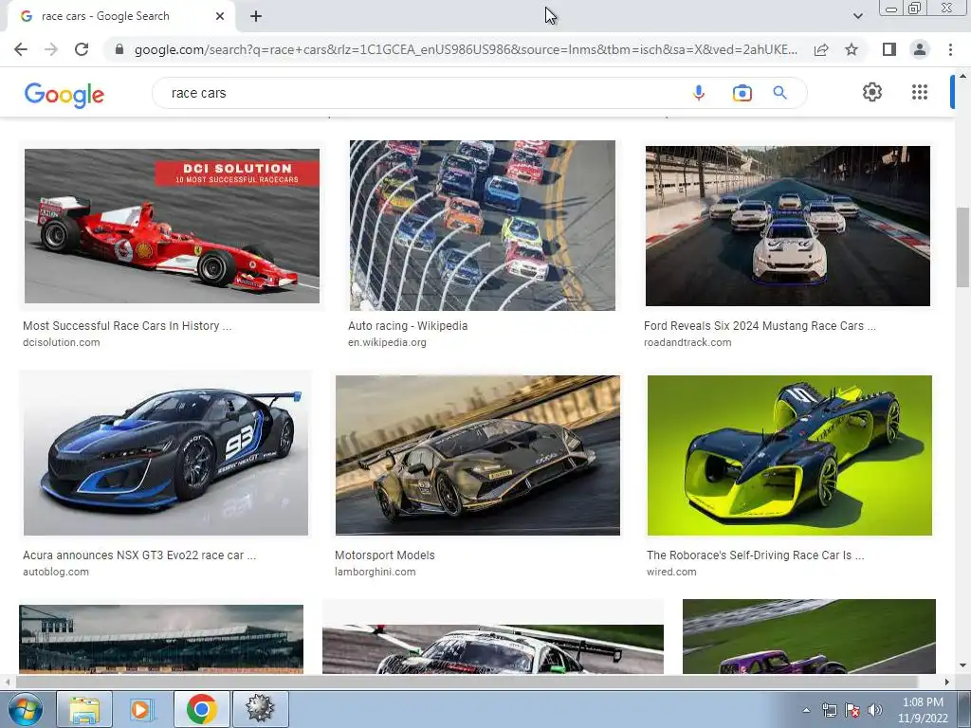
Task: Click the Share this page icon
Action: coord(821,49)
